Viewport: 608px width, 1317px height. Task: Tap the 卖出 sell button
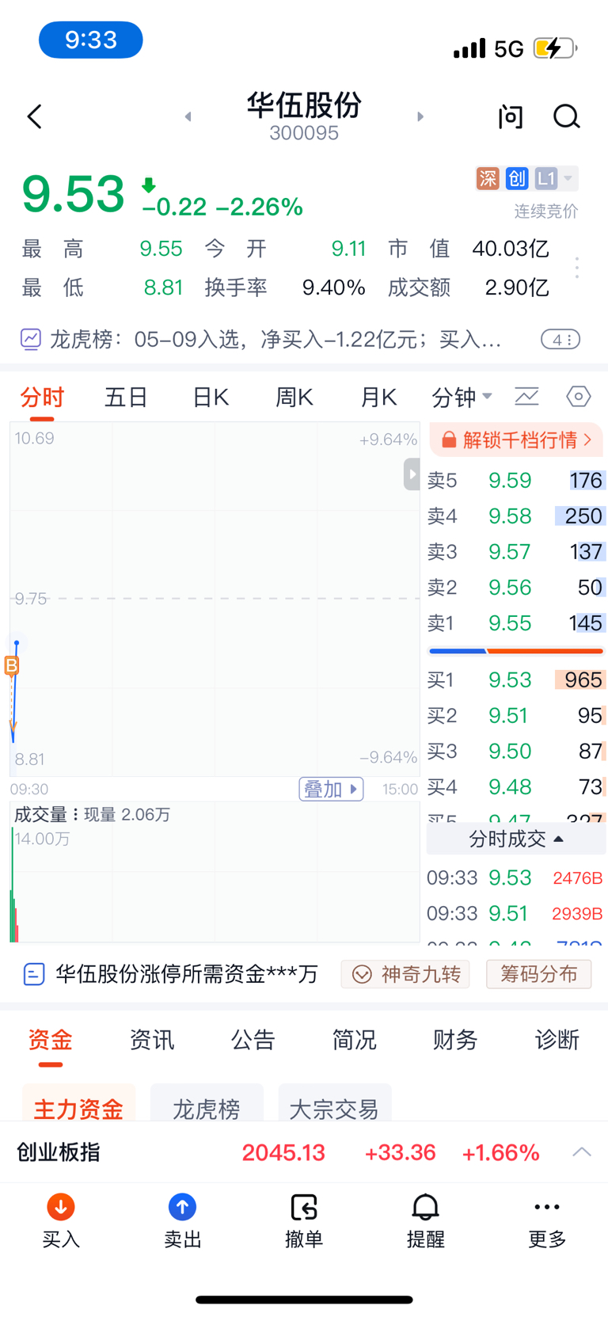point(183,1221)
